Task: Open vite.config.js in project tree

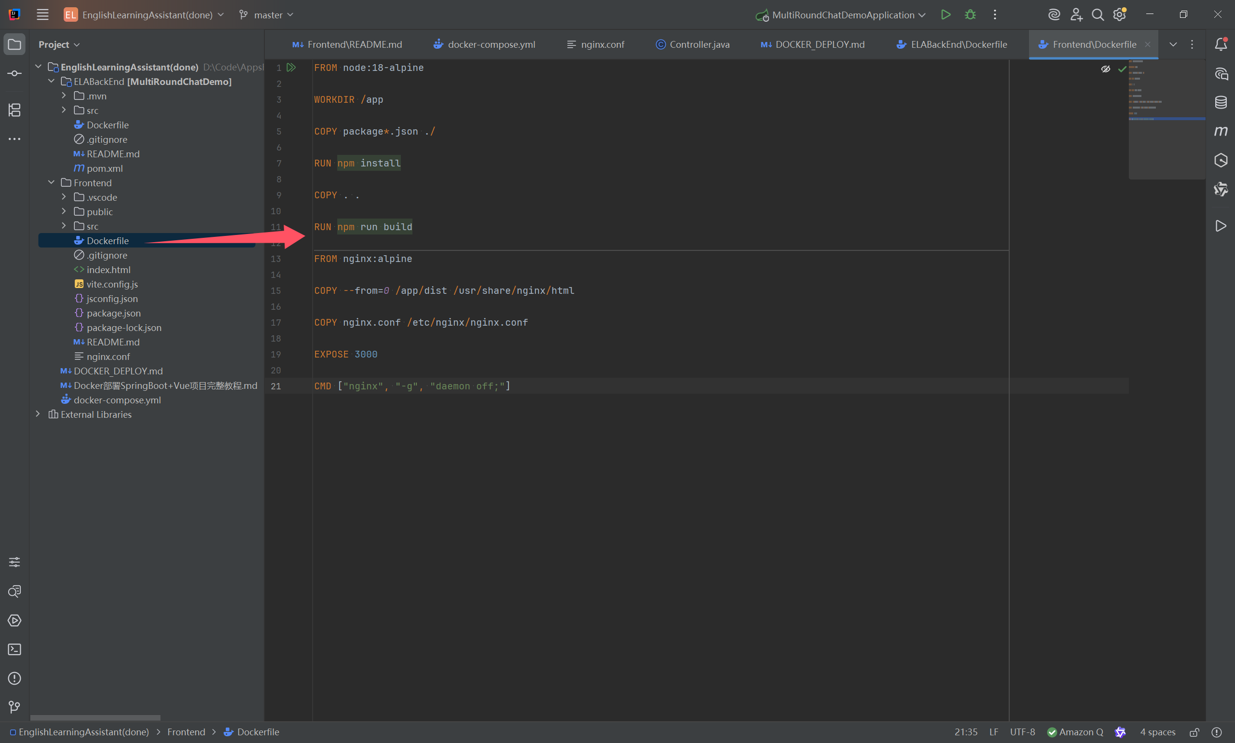Action: click(112, 284)
